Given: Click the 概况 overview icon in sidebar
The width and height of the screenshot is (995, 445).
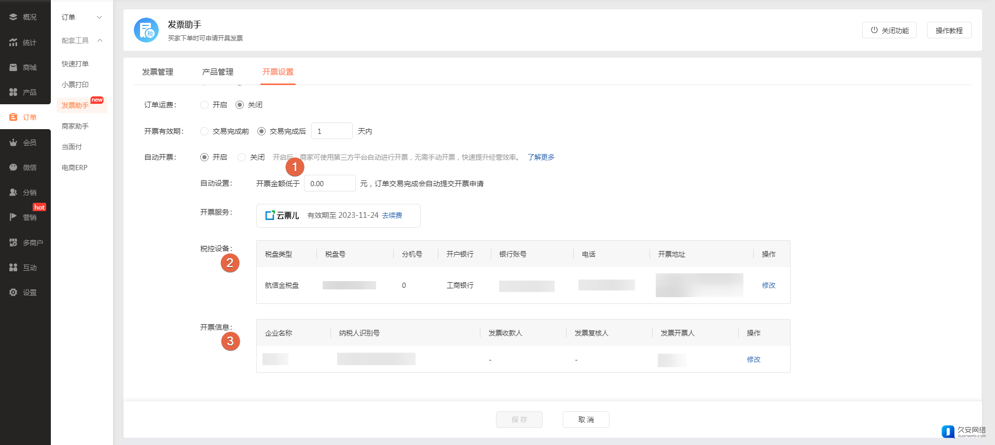Looking at the screenshot, I should [x=13, y=17].
